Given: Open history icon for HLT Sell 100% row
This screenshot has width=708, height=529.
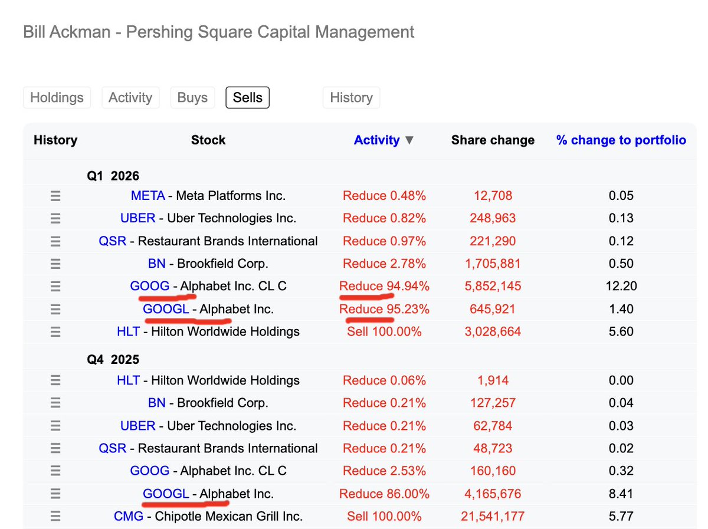Looking at the screenshot, I should [55, 332].
